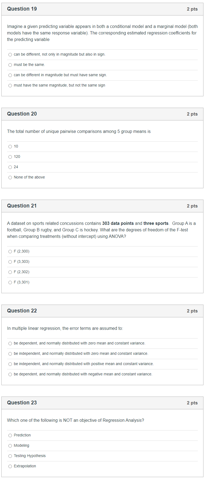The width and height of the screenshot is (207, 479).
Task: Select "must be the same" for Question 19
Action: (10, 65)
